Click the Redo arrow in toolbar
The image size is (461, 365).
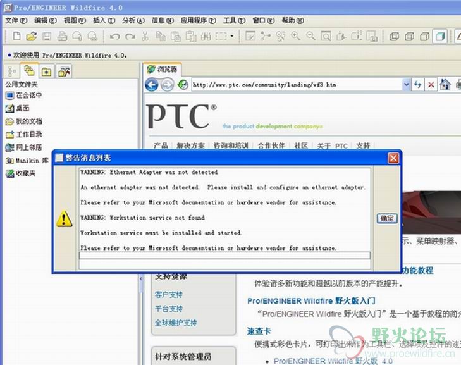(130, 37)
